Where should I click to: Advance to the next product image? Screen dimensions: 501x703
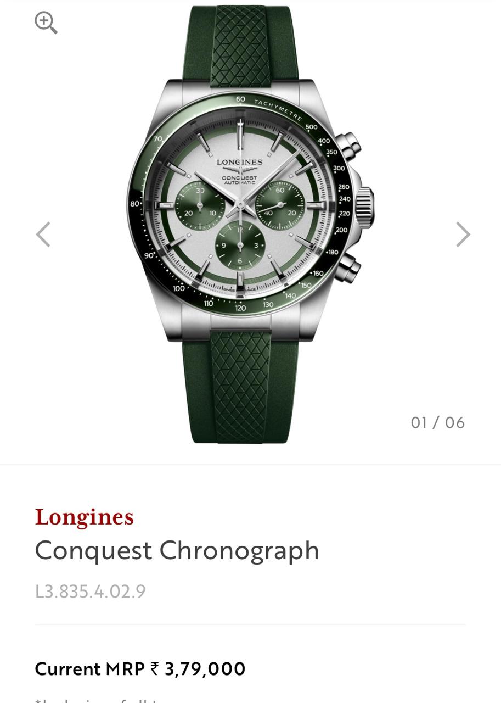(463, 235)
